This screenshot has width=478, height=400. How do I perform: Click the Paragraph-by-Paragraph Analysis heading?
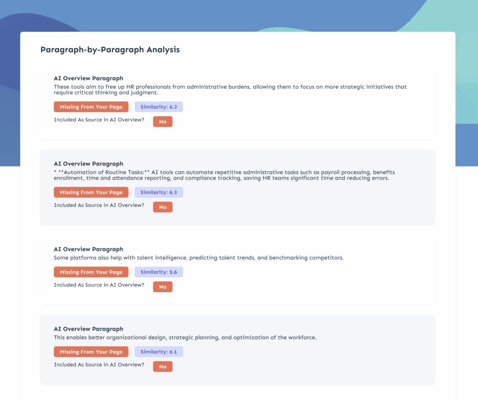point(110,49)
